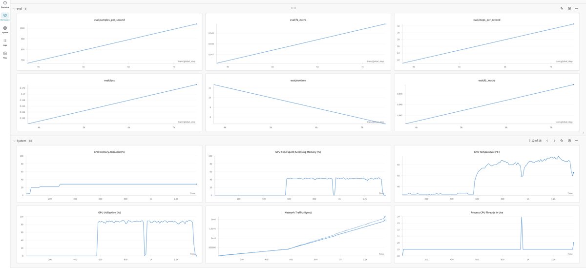Select the Workspace sidebar icon

click(5, 17)
